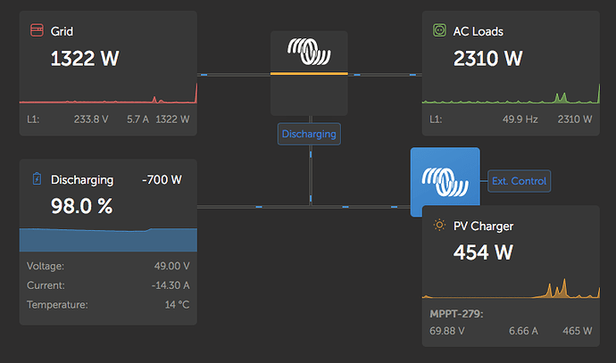Screen dimensions: 616x363
Task: Click the red Grid power history graph
Action: point(108,94)
